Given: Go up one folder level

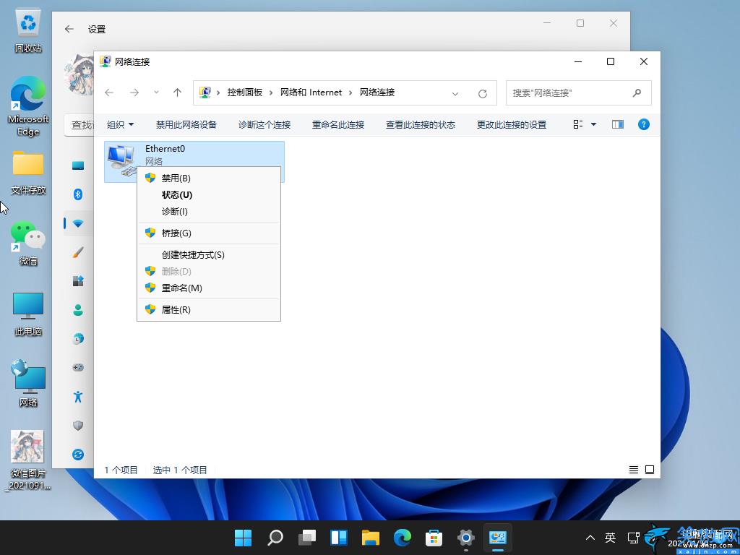Looking at the screenshot, I should (177, 92).
